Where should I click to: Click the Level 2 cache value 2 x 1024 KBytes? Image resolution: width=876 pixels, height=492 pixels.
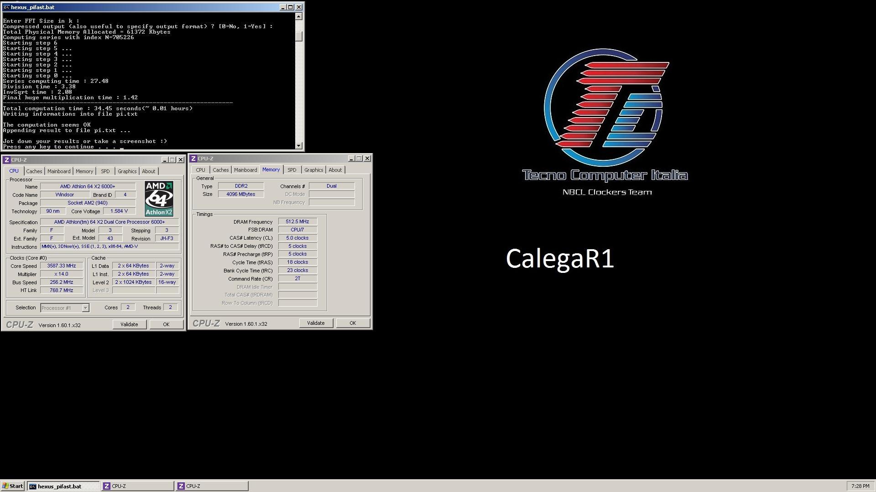pyautogui.click(x=133, y=282)
